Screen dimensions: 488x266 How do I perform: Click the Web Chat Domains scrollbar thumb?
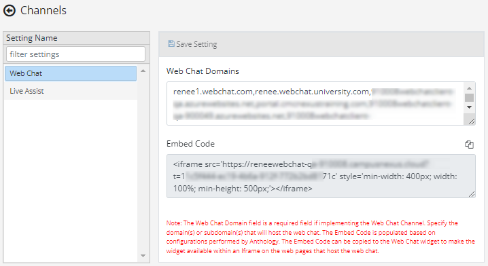click(469, 98)
